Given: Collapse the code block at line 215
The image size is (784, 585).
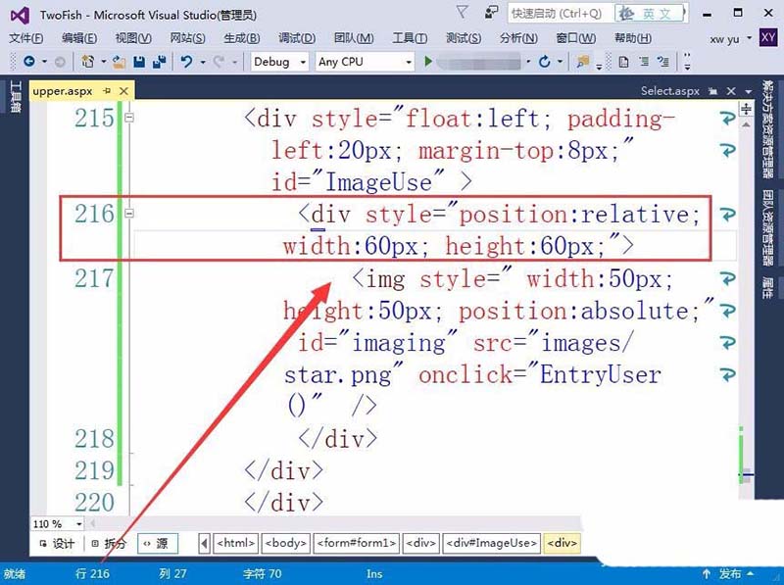Looking at the screenshot, I should [129, 119].
